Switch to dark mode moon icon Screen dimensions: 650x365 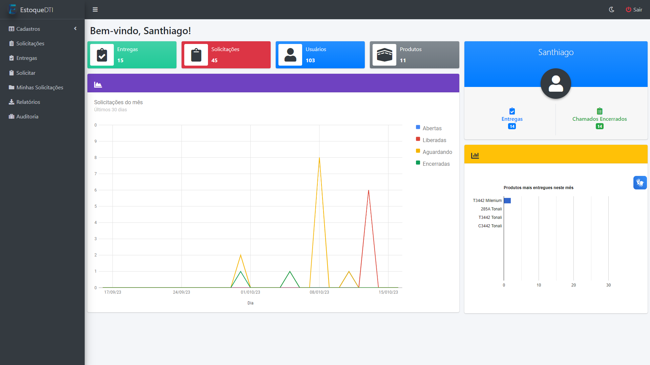point(611,9)
